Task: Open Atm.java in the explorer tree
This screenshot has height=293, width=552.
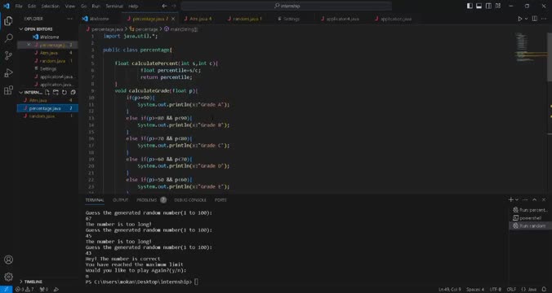Action: pos(38,100)
